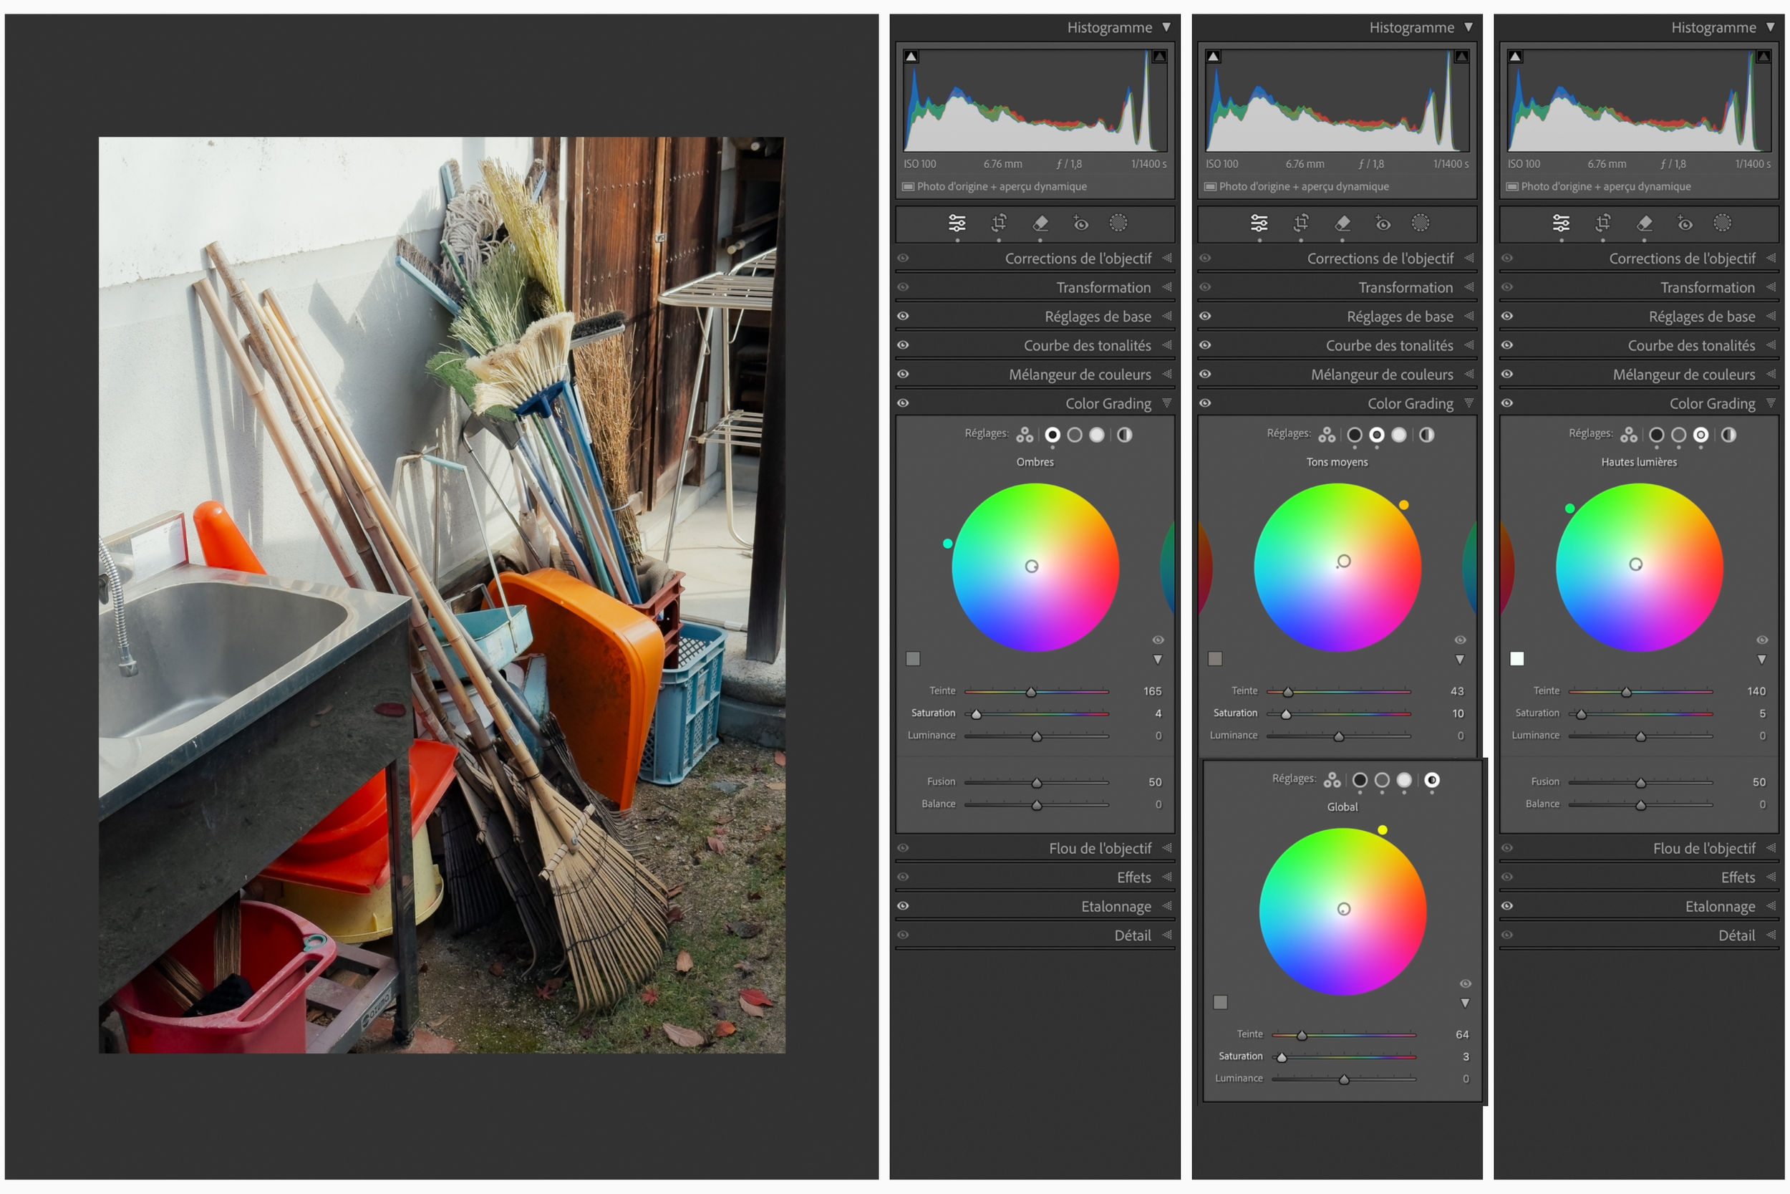The height and width of the screenshot is (1194, 1790).
Task: Select the crop tool icon in left panel
Action: [x=999, y=223]
